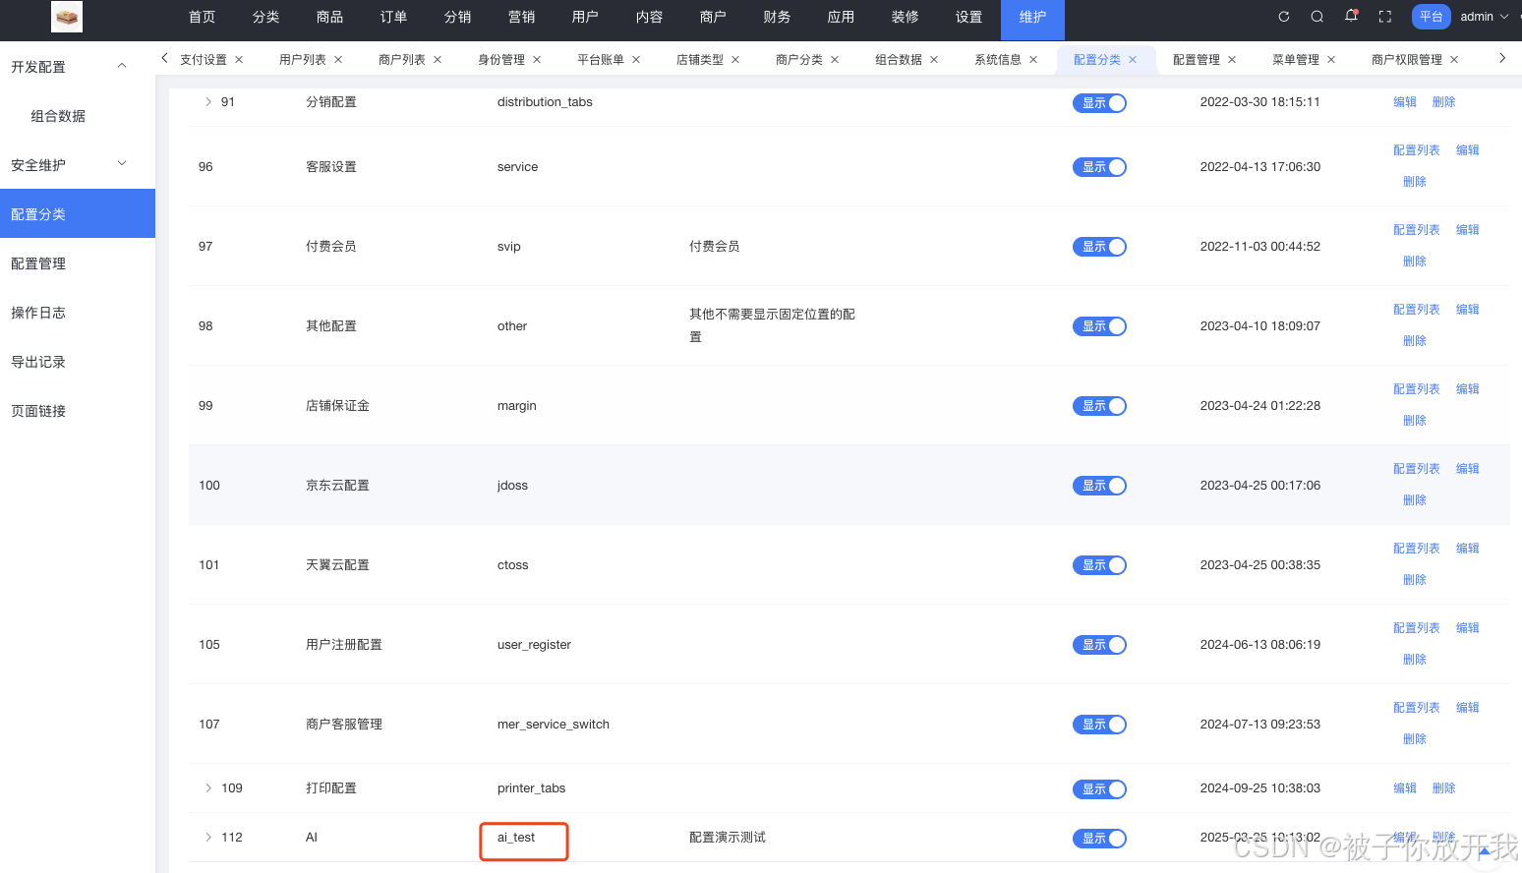Screen dimensions: 1522x873
Task: Click the refresh icon in top bar
Action: coord(1283,17)
